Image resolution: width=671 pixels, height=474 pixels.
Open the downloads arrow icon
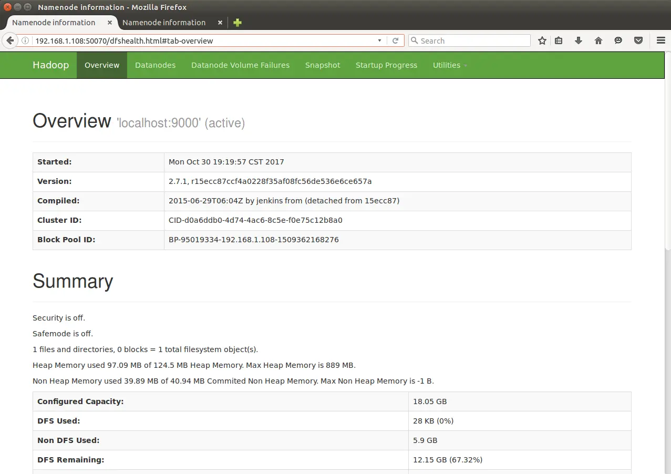click(579, 40)
